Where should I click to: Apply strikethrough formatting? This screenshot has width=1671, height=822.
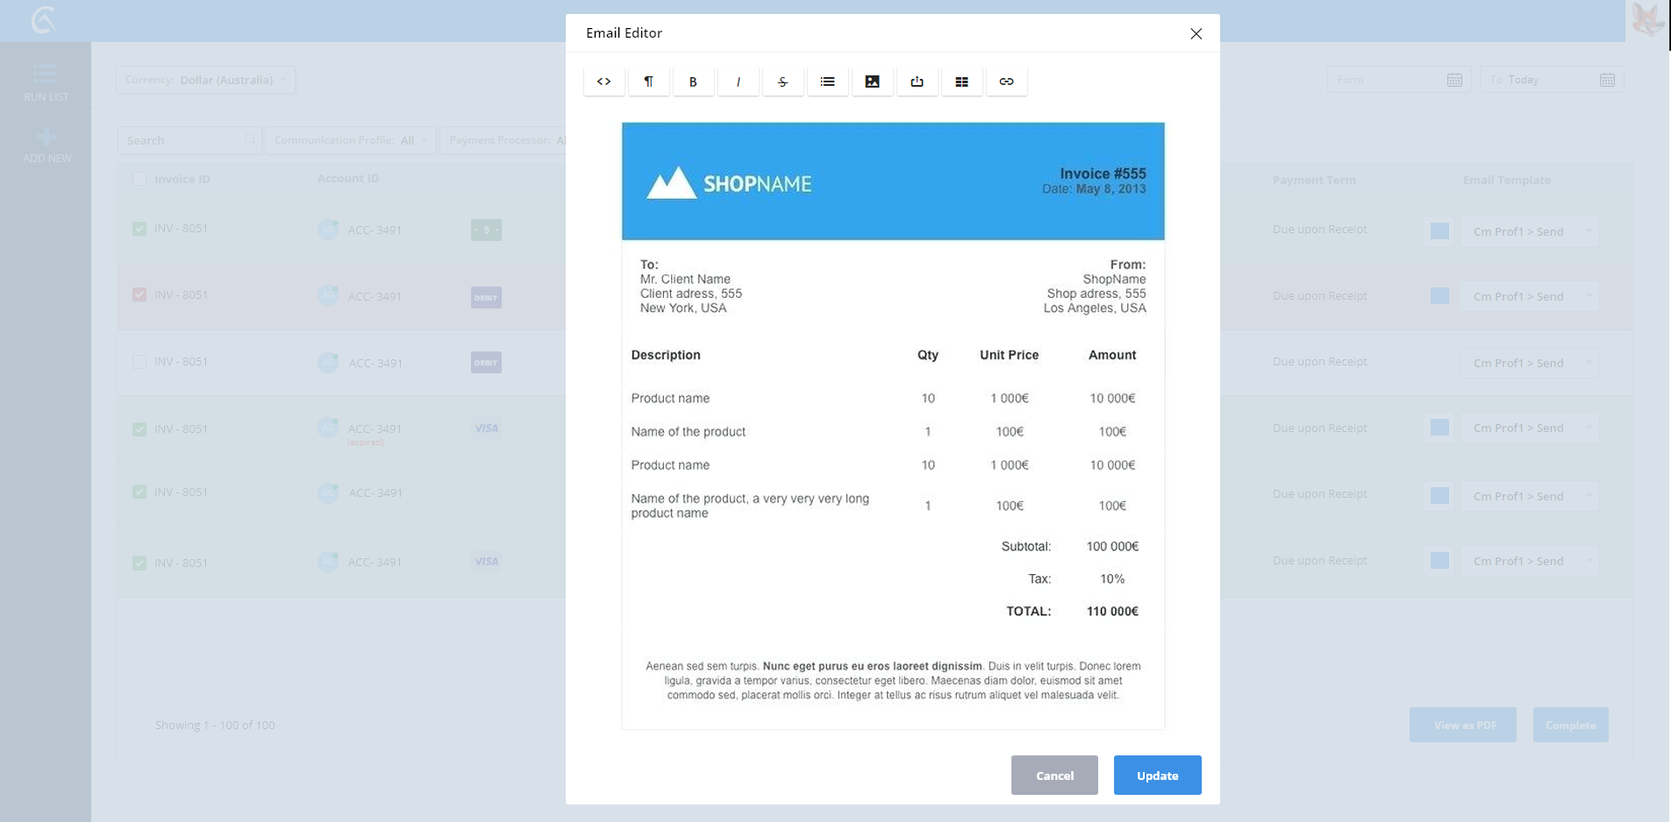click(782, 81)
